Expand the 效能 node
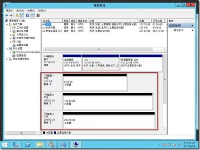200x150 pixels. pyautogui.click(x=10, y=42)
